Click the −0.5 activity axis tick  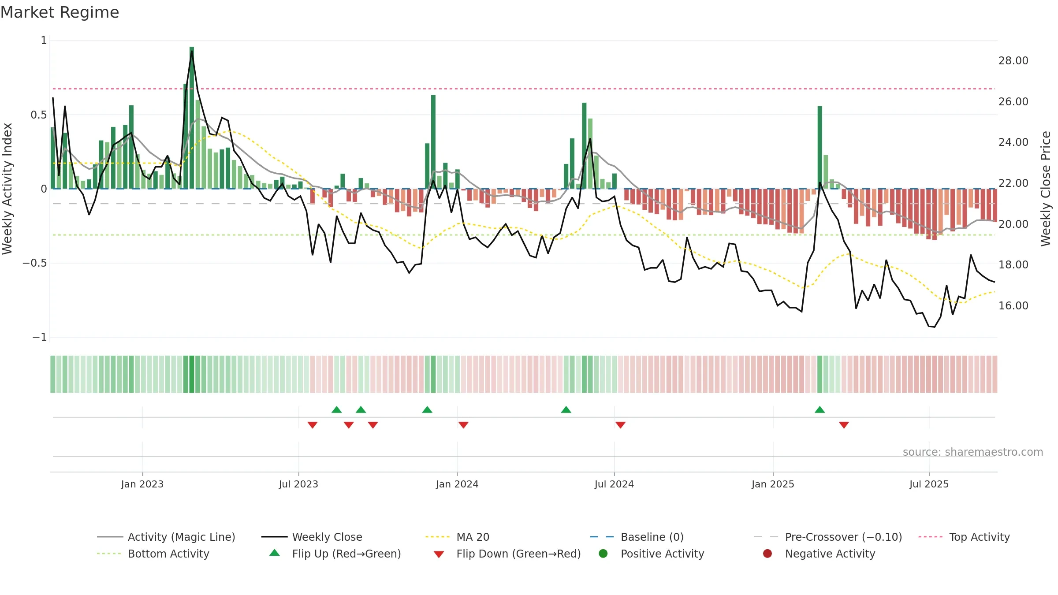coord(35,263)
